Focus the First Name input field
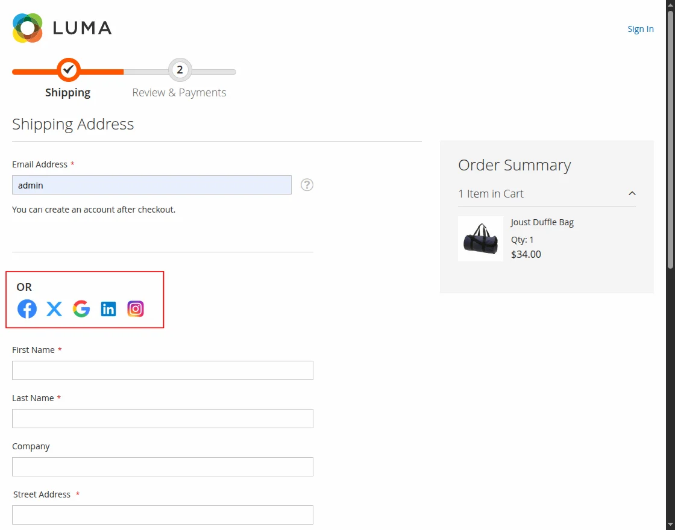 click(162, 370)
